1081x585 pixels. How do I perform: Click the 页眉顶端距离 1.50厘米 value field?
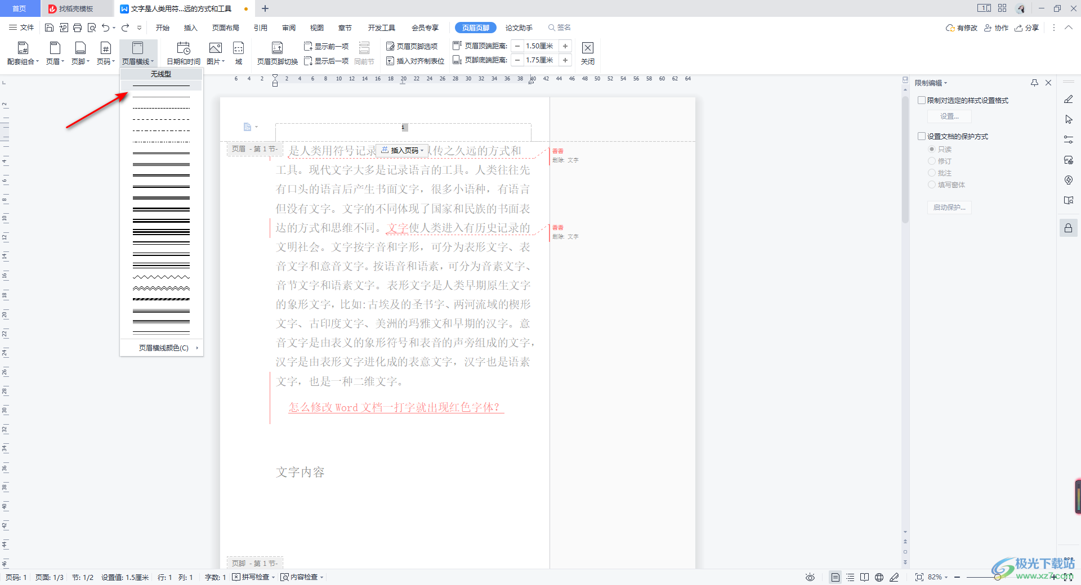click(x=541, y=46)
